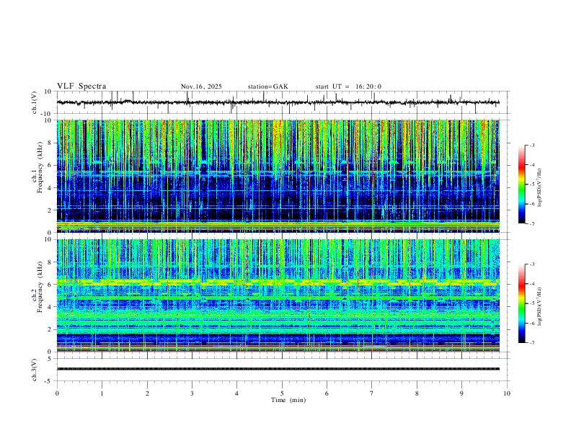
Task: Select the "start UT = 16:20:0" text
Action: point(348,86)
